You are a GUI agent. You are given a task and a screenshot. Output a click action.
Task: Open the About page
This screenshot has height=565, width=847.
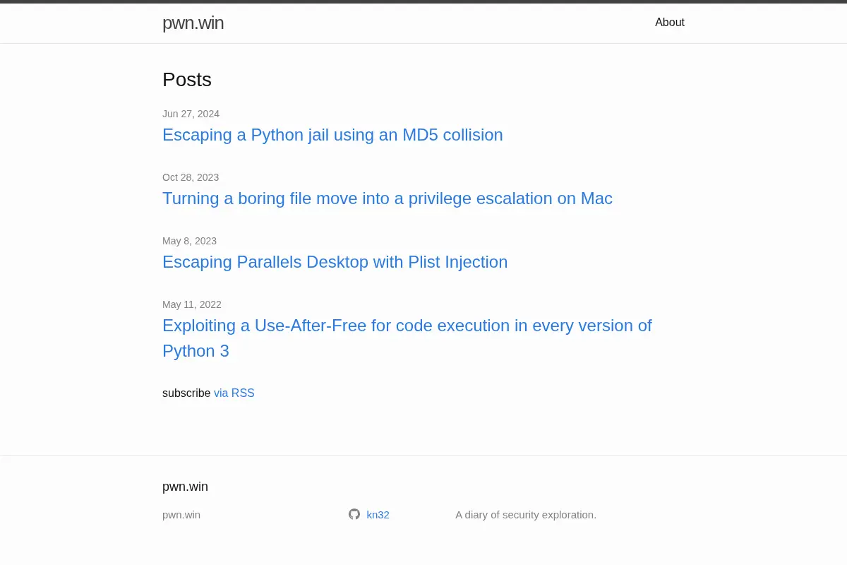(x=670, y=23)
